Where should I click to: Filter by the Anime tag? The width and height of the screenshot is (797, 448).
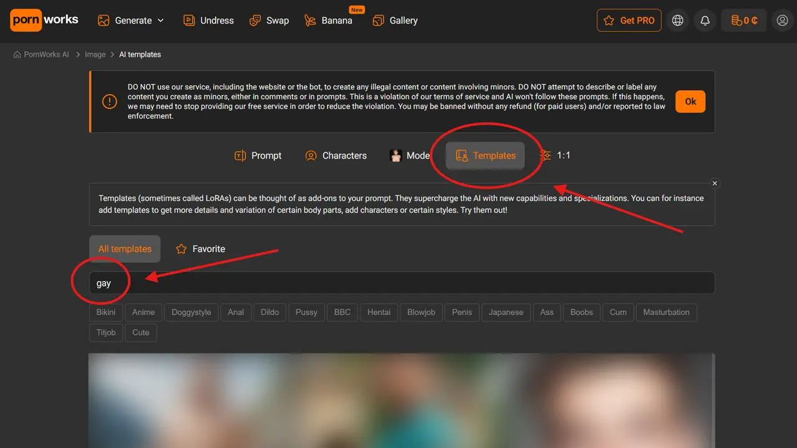click(x=144, y=312)
